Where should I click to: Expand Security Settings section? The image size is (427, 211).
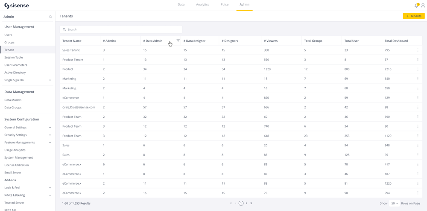click(50, 135)
